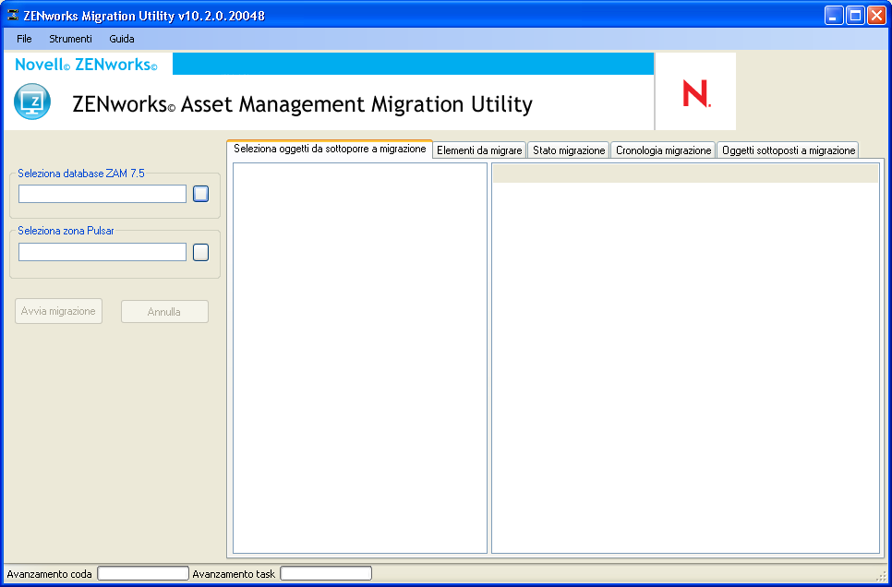Select the Seleziona oggetti da sottoporre tab
The image size is (892, 587).
(330, 149)
